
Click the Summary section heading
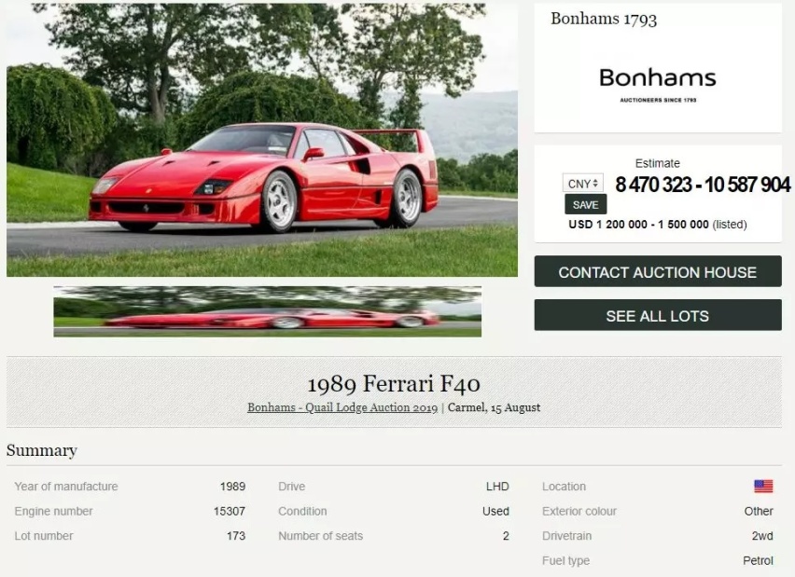click(42, 450)
